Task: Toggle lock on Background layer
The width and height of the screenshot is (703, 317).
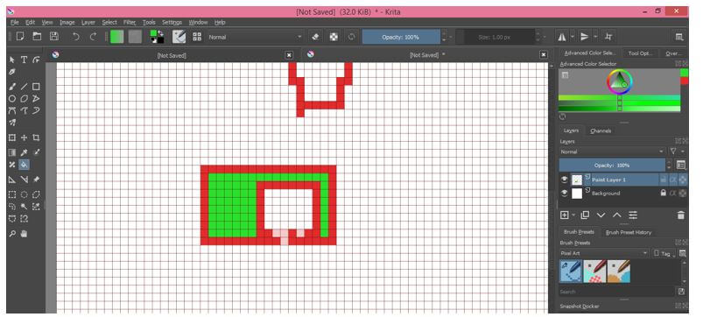Action: 663,194
